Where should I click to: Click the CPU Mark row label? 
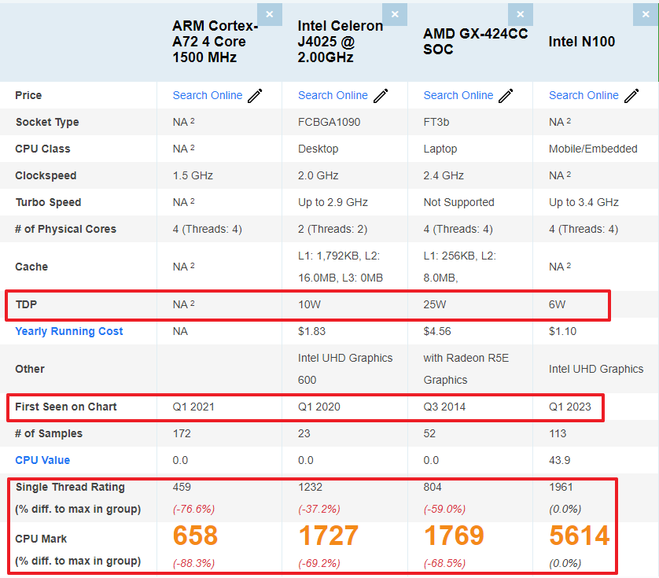41,539
